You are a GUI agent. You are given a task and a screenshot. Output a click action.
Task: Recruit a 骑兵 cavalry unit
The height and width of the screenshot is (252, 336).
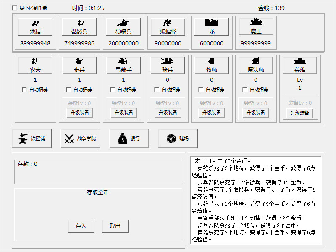[168, 66]
